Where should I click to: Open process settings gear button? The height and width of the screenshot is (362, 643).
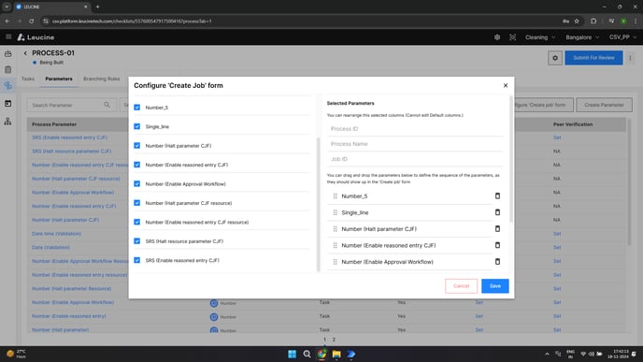tap(555, 58)
